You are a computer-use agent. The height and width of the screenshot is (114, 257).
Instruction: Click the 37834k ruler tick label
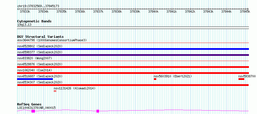(43, 11)
